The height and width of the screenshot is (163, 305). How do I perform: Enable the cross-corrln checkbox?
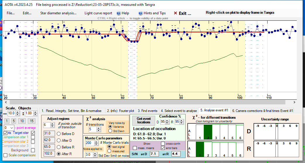click(163, 144)
